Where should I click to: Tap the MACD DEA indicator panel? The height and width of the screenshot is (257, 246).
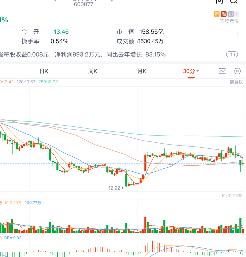pos(121,247)
